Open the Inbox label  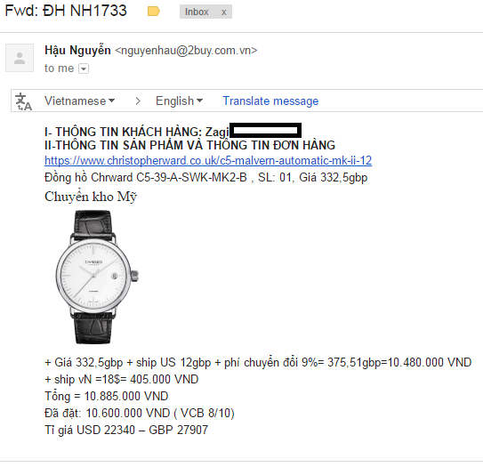pyautogui.click(x=197, y=12)
